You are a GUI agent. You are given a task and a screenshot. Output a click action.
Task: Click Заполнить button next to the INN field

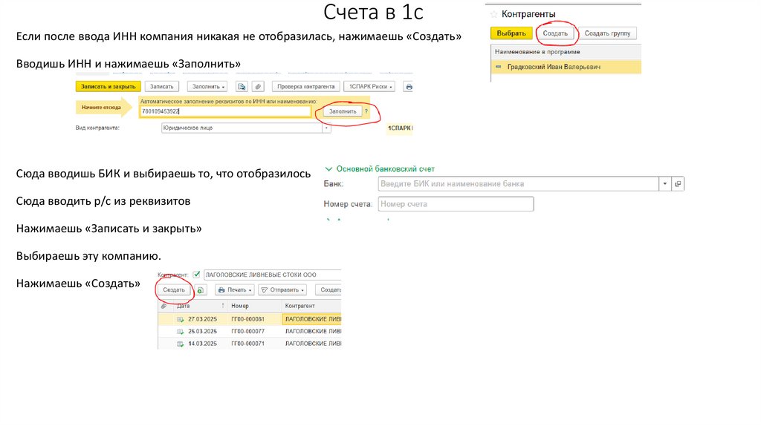(x=343, y=111)
